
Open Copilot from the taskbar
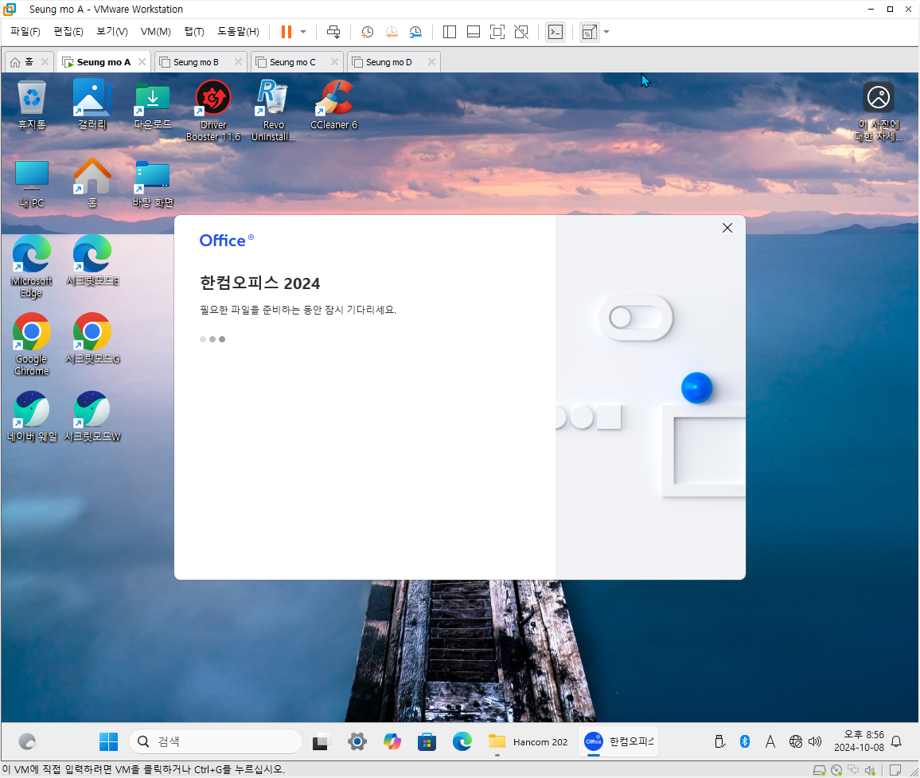pyautogui.click(x=392, y=741)
